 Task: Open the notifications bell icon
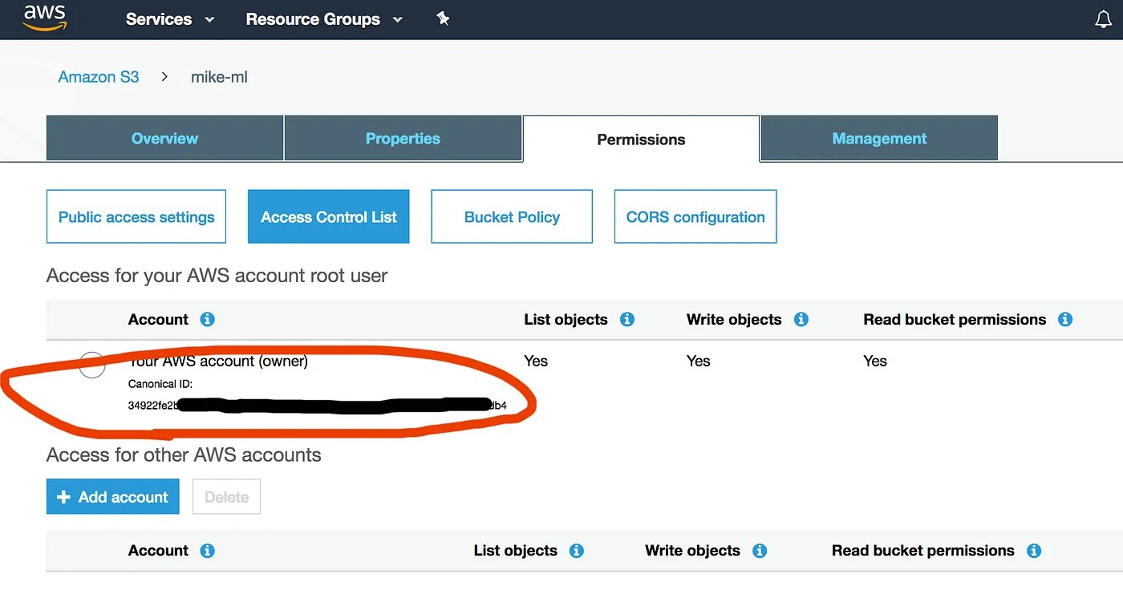coord(1104,18)
